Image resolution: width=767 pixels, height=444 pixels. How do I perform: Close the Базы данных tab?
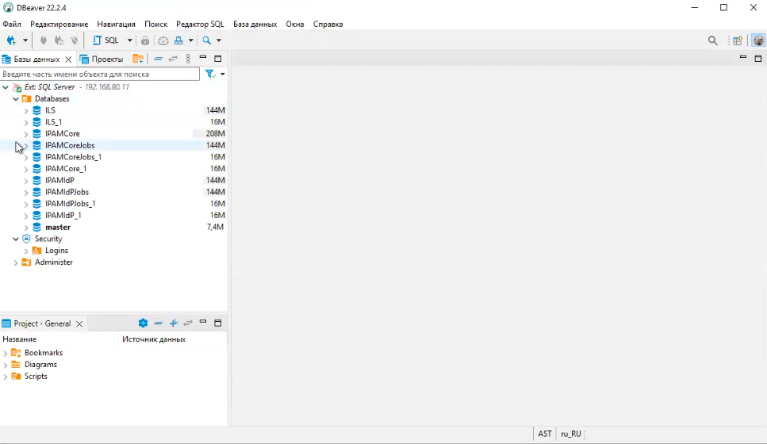[x=68, y=59]
